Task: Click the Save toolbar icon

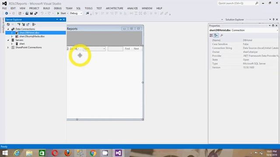Action: pyautogui.click(x=31, y=13)
